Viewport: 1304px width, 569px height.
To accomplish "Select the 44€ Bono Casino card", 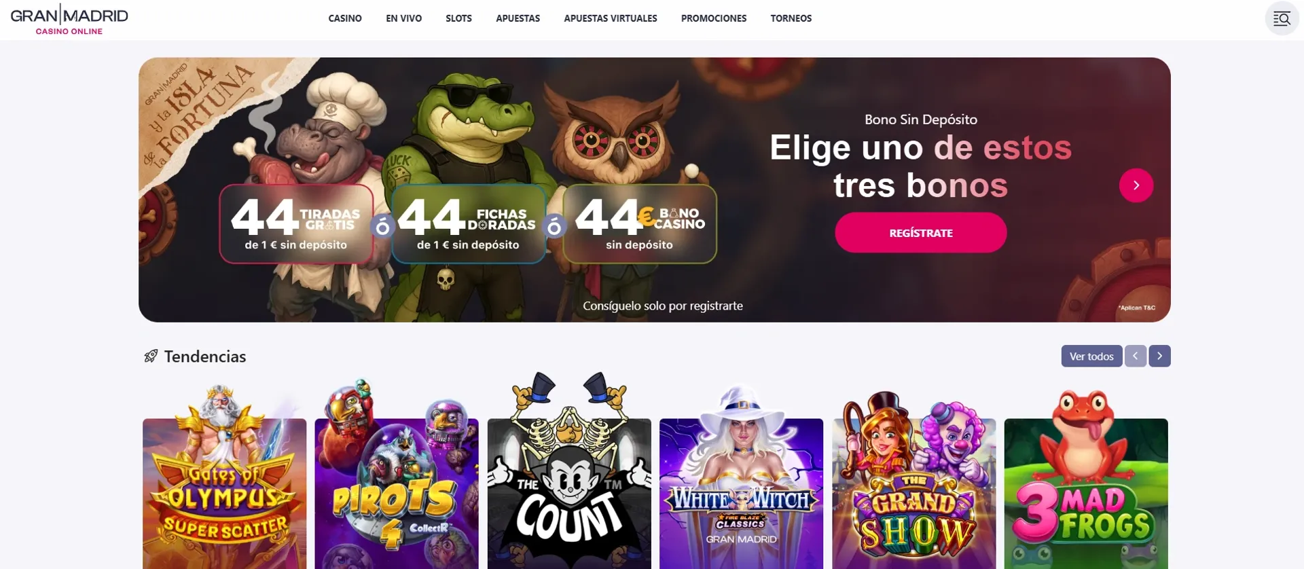I will (x=640, y=224).
